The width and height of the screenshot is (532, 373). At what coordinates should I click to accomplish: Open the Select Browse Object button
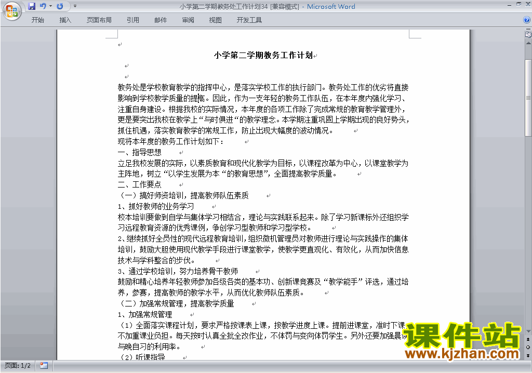pos(528,347)
